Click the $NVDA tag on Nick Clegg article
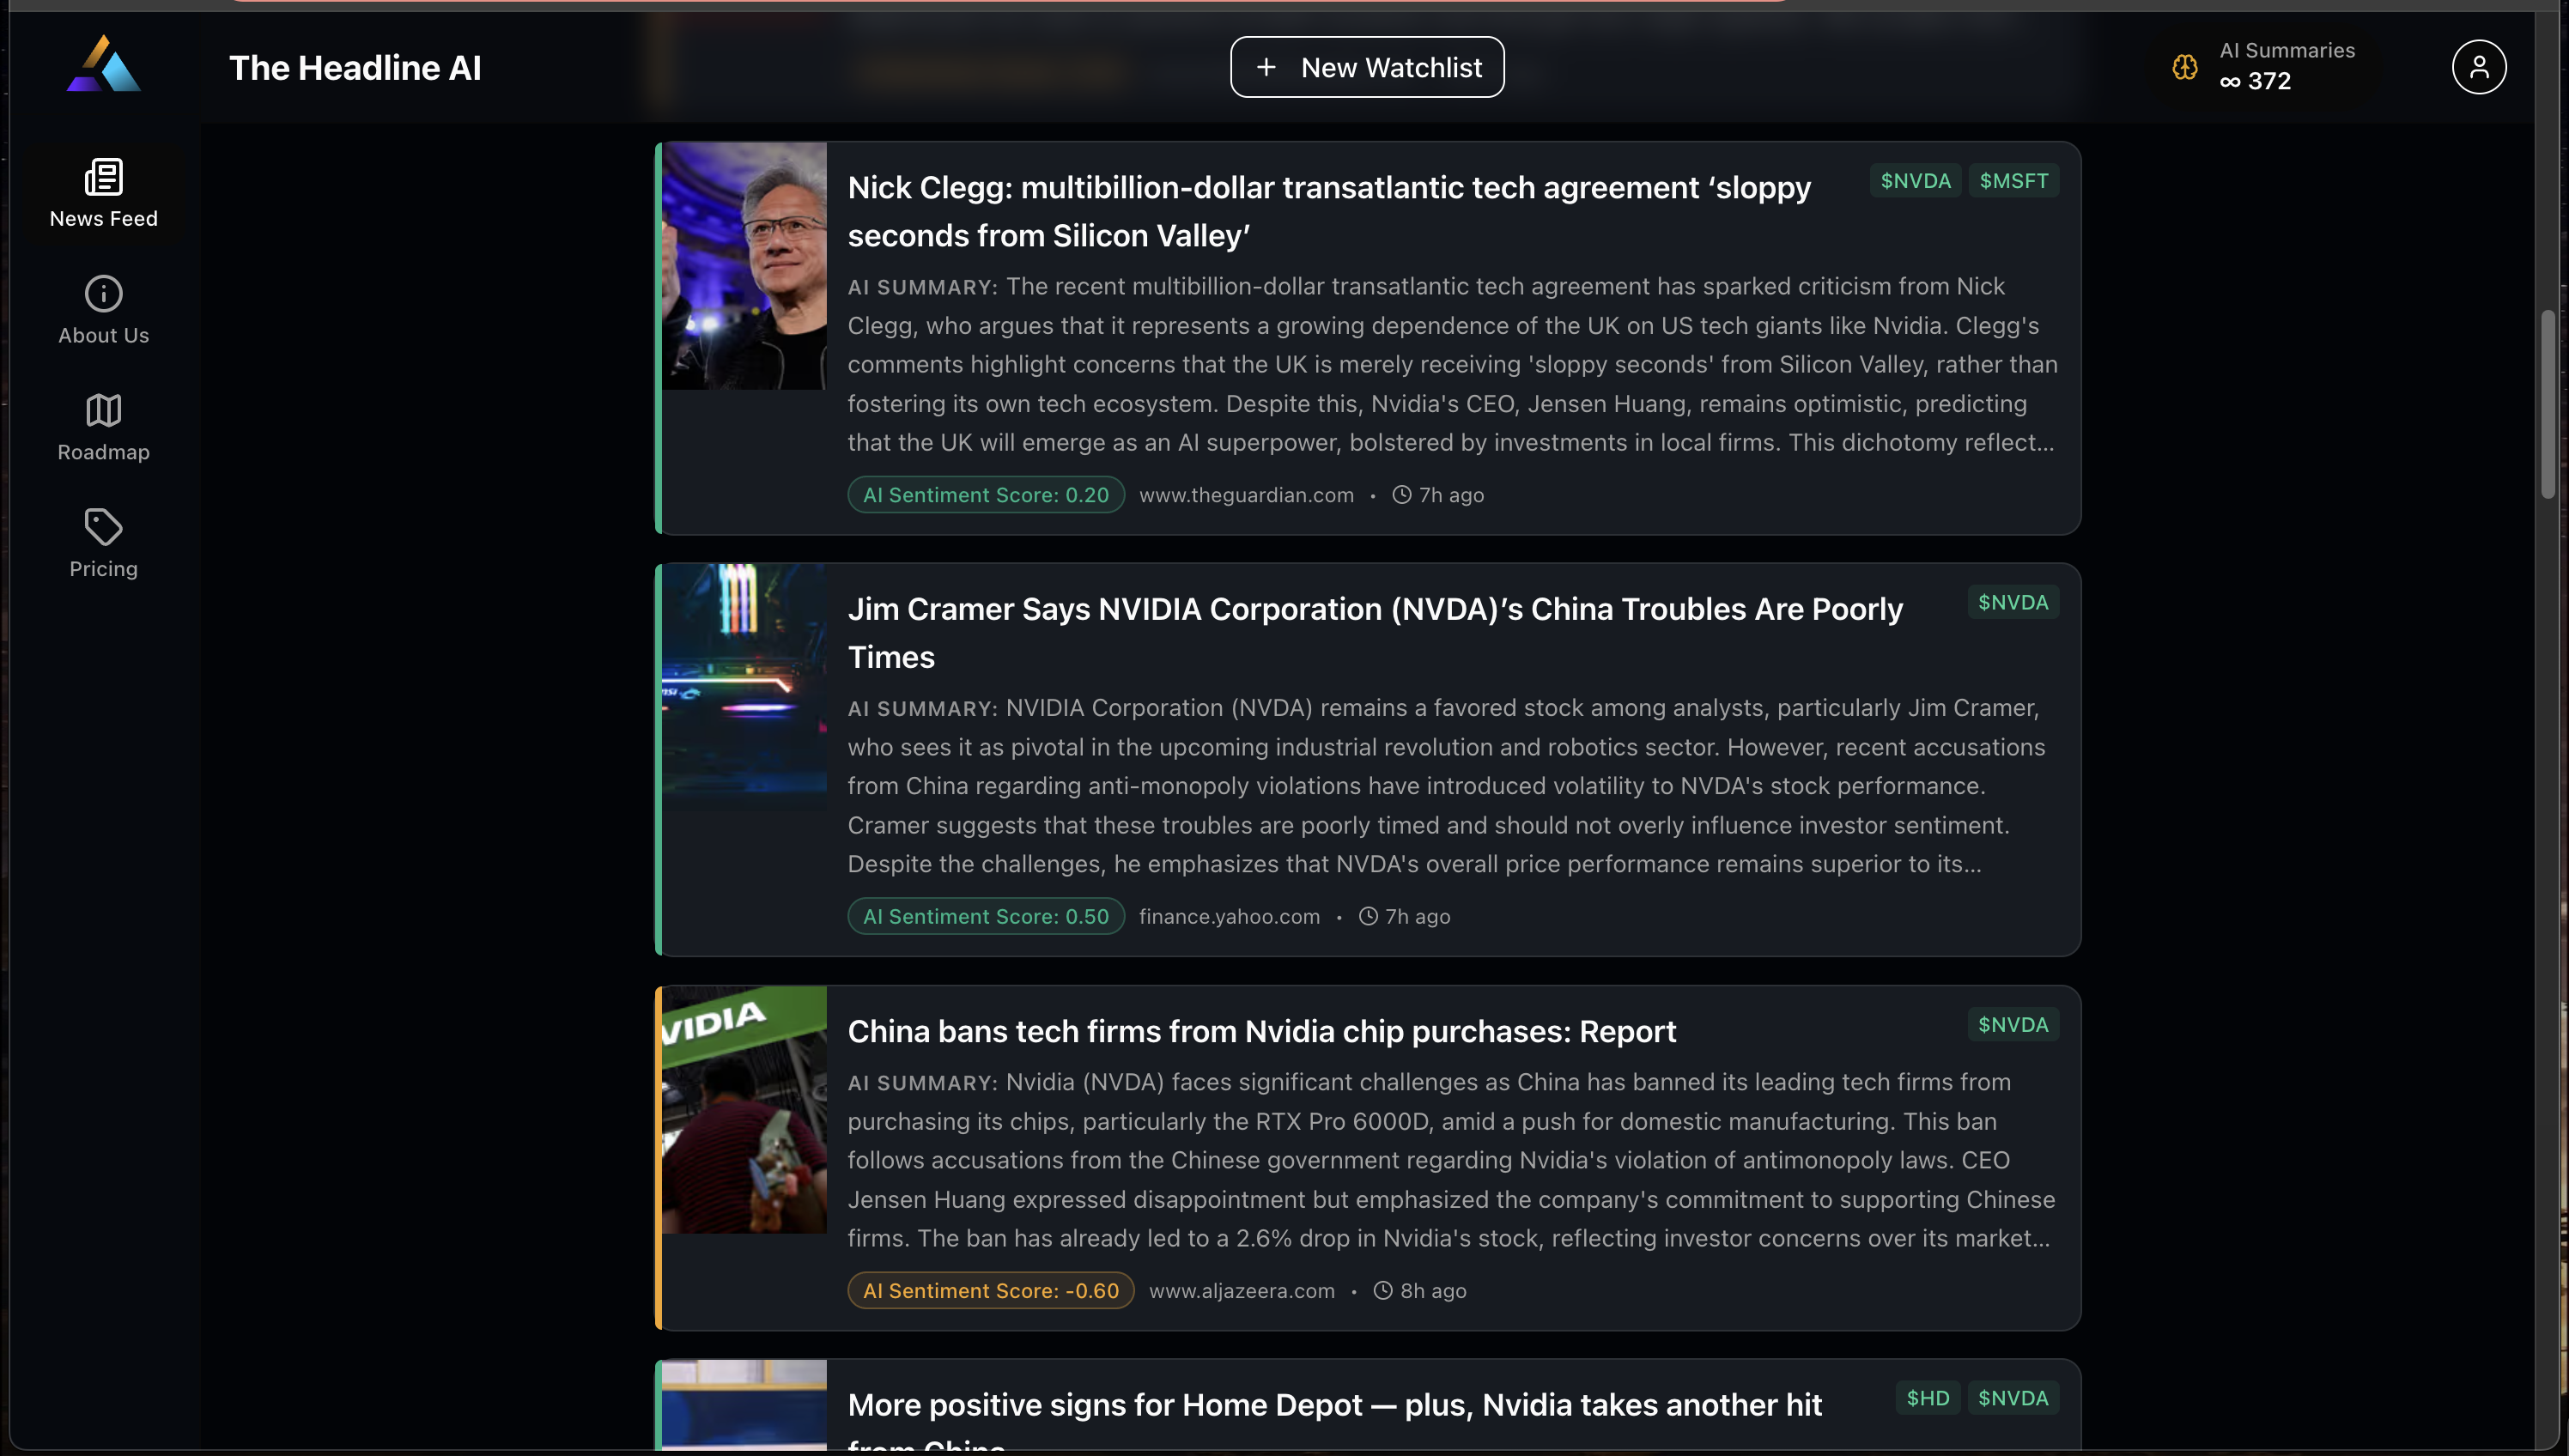The width and height of the screenshot is (2569, 1456). click(x=1915, y=181)
